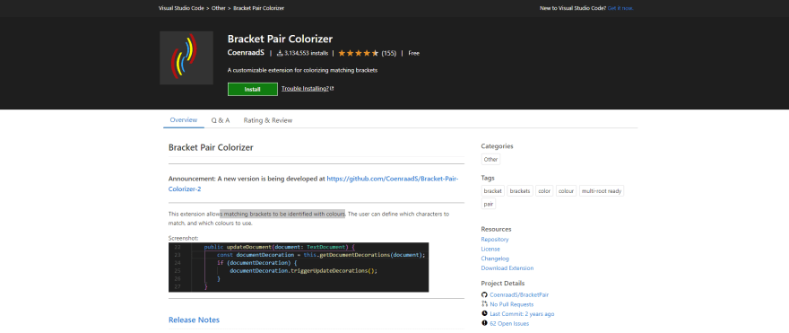Open the code screenshot thumbnail
Image resolution: width=789 pixels, height=333 pixels.
click(299, 267)
